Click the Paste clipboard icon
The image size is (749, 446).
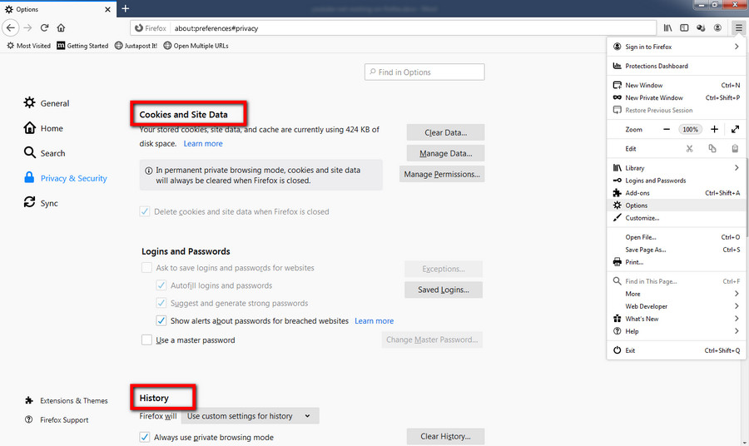coord(735,148)
